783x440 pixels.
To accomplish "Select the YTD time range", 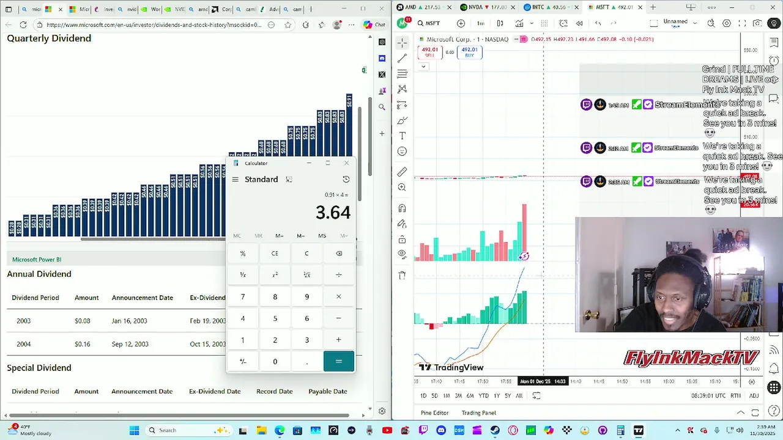I will pos(483,396).
